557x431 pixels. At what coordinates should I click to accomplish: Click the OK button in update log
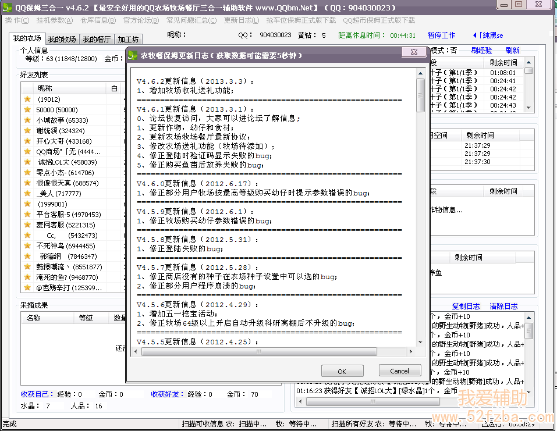(342, 371)
